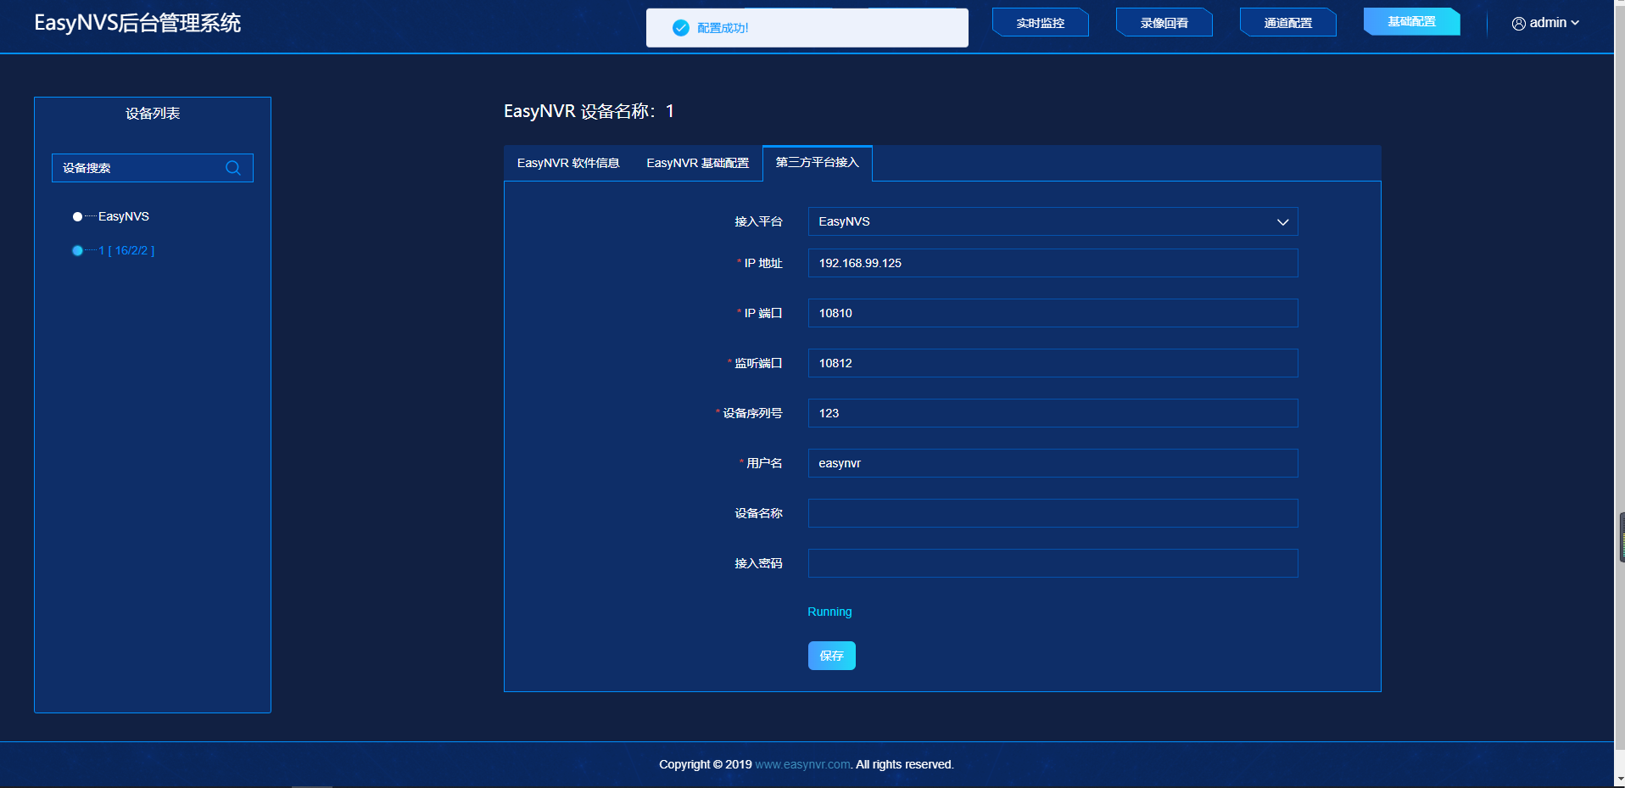Focus the 设备搜索 search field
Image resolution: width=1625 pixels, height=788 pixels.
tap(153, 168)
